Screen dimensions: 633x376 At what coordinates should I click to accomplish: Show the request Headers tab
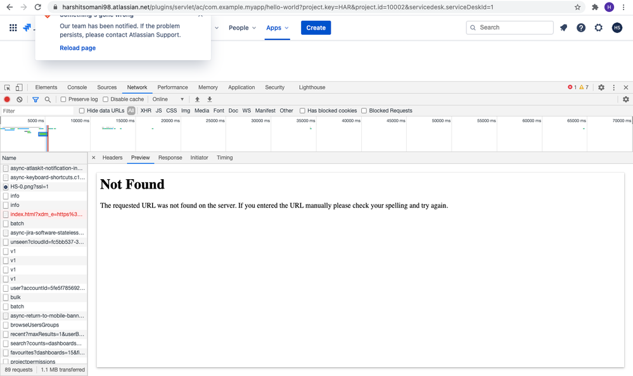112,158
